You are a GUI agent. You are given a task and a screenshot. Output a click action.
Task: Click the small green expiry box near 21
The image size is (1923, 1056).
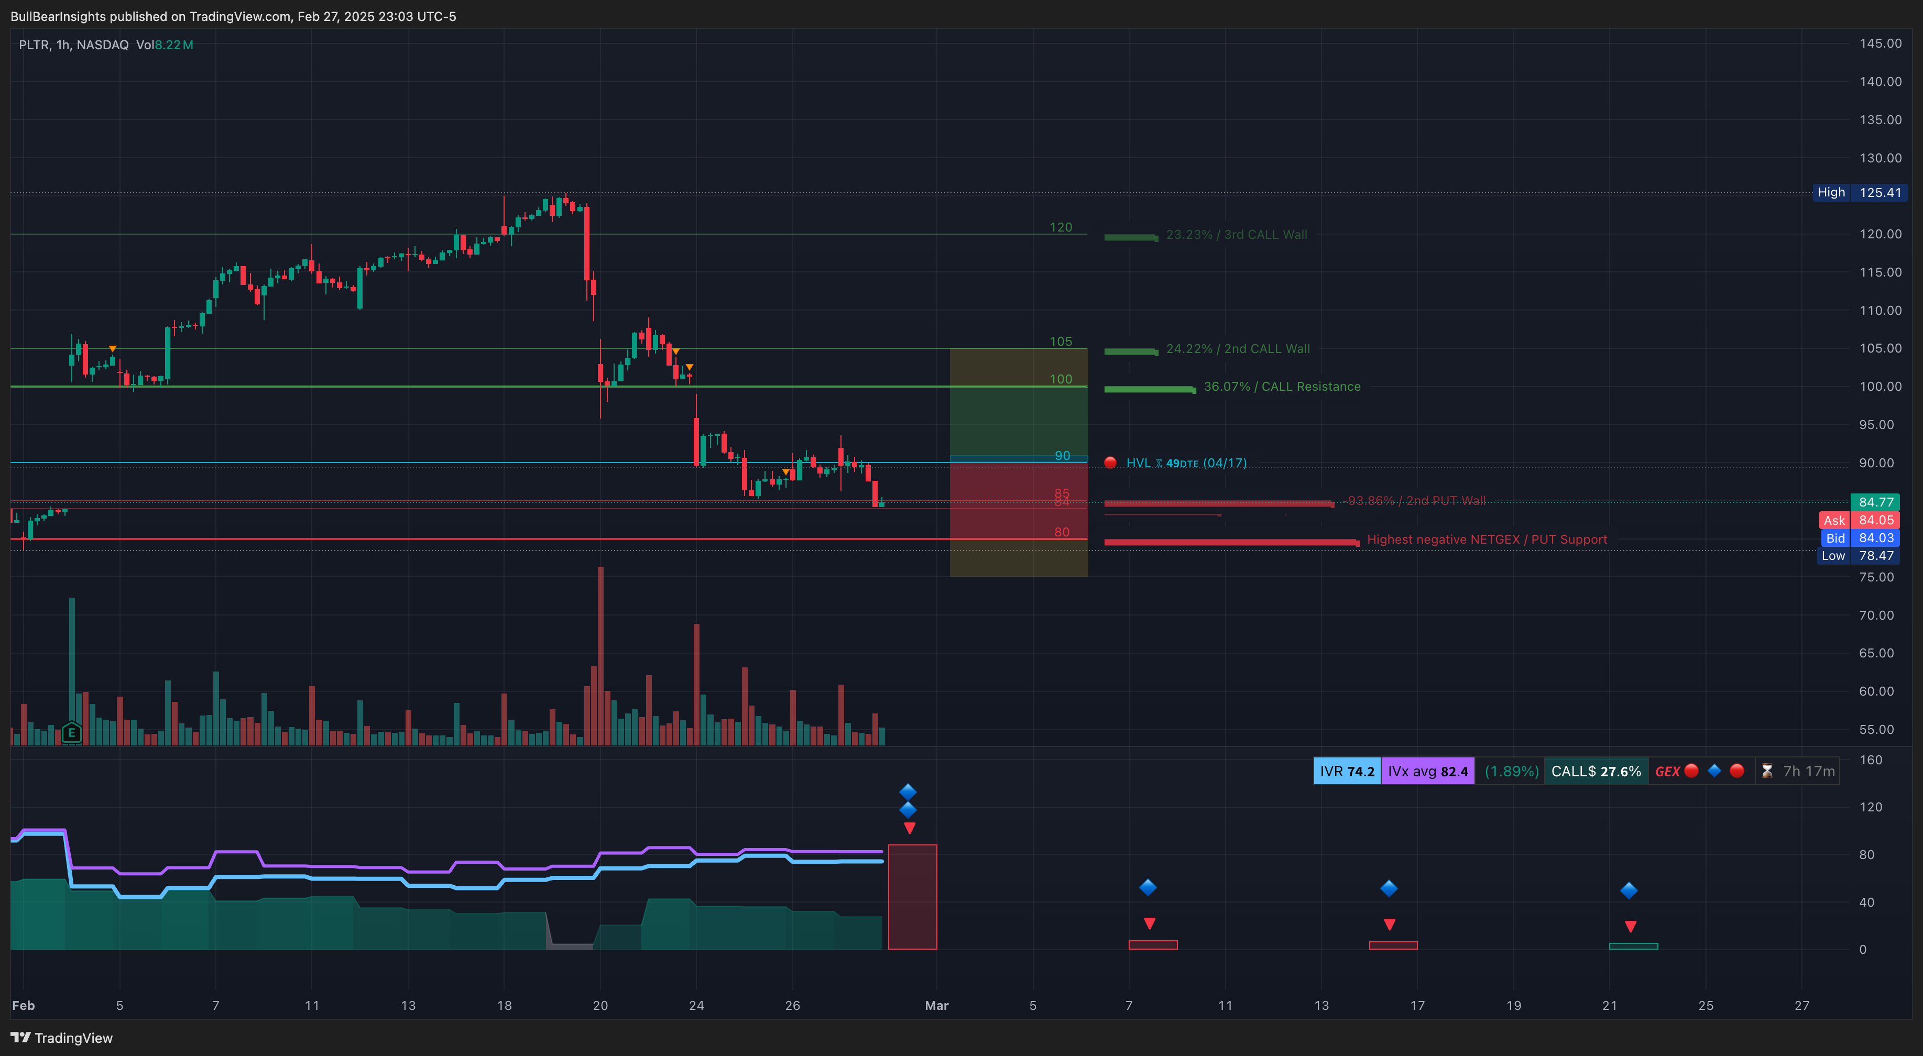(x=1633, y=947)
